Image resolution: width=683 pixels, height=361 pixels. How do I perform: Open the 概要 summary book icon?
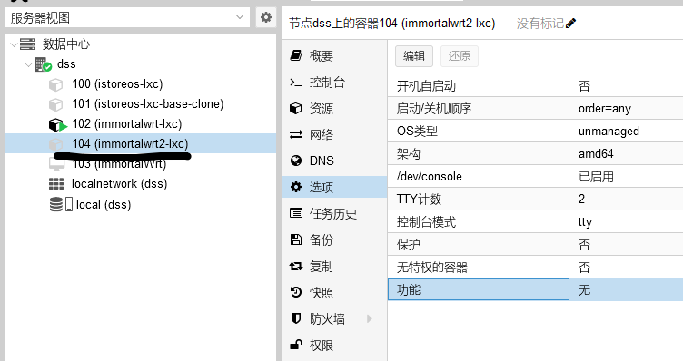coord(296,55)
